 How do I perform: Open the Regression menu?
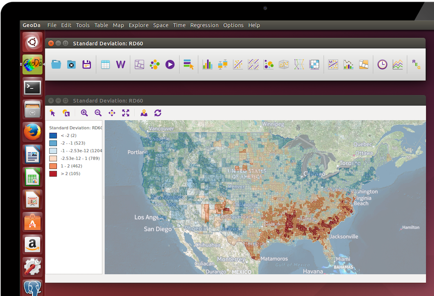204,25
